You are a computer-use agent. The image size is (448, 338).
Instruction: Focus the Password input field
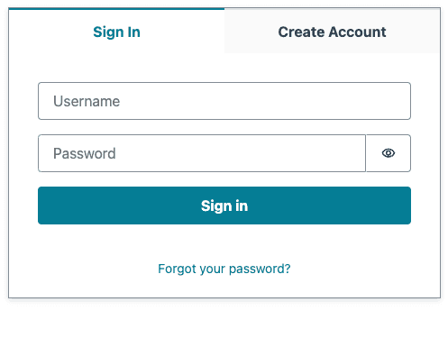(x=202, y=153)
